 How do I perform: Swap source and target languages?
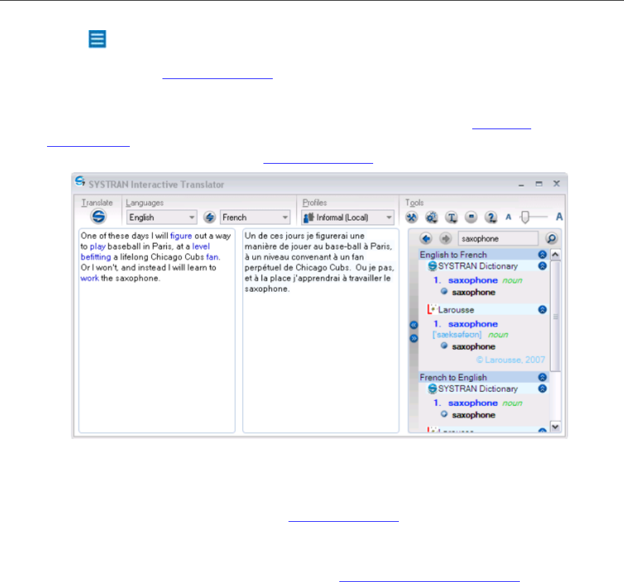point(209,218)
